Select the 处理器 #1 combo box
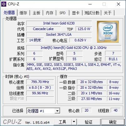Screen dimensions: 126x126 coord(43,111)
